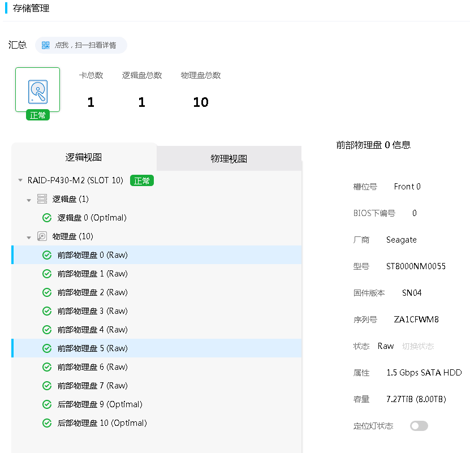Image resolution: width=470 pixels, height=453 pixels.
Task: Collapse the 物理盘 (10) group
Action: pos(29,237)
